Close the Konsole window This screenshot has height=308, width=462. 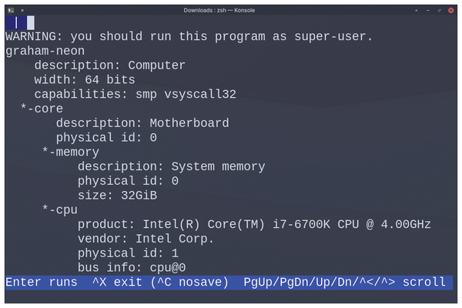[450, 10]
